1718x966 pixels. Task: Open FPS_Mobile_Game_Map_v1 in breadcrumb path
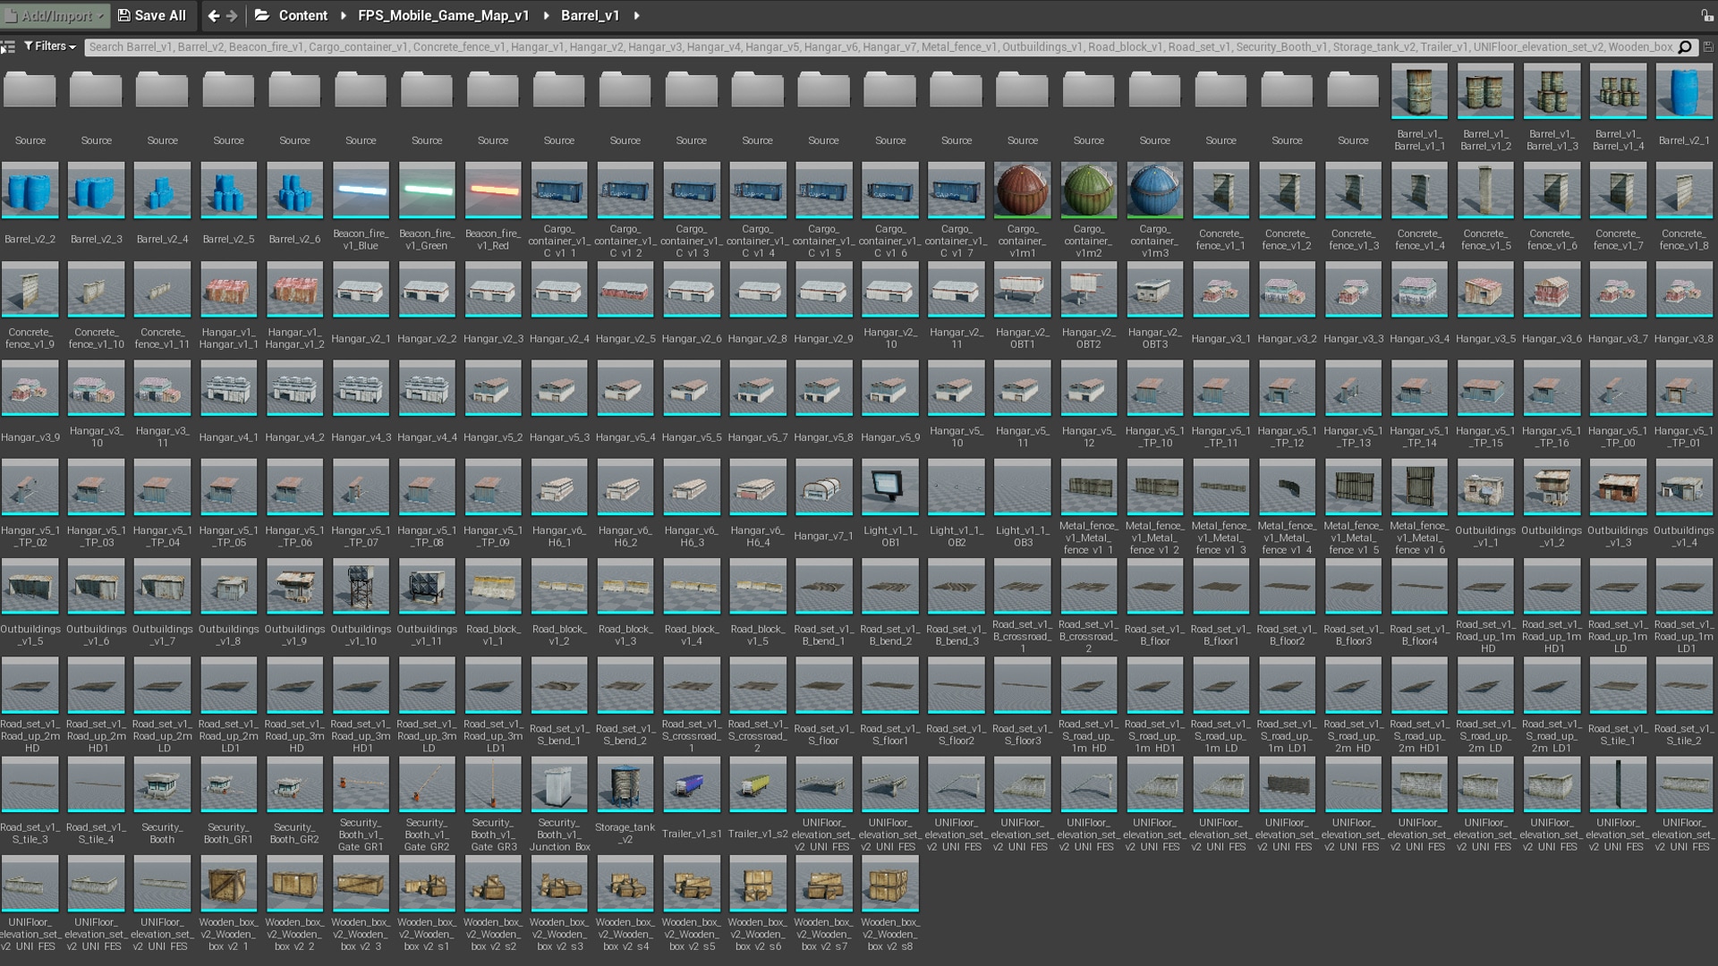[443, 15]
